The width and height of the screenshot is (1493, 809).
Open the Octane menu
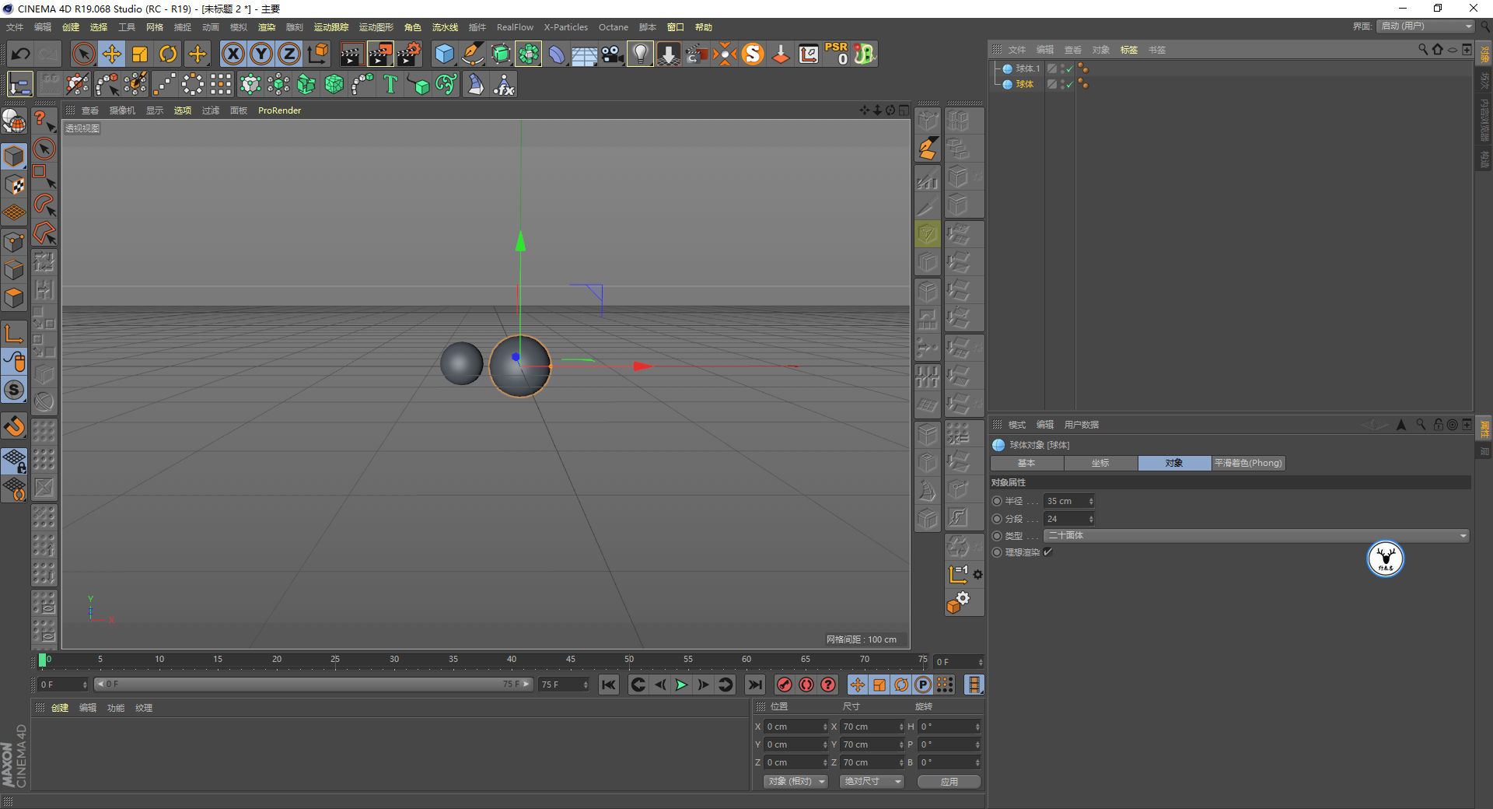point(614,27)
